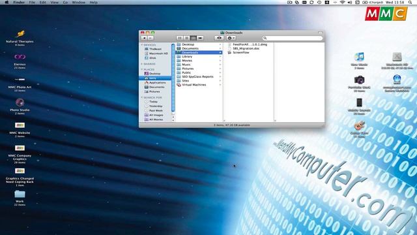Viewport: 417px width, 235px height.
Task: Open the Action gear dropdown menu
Action: tap(231, 38)
